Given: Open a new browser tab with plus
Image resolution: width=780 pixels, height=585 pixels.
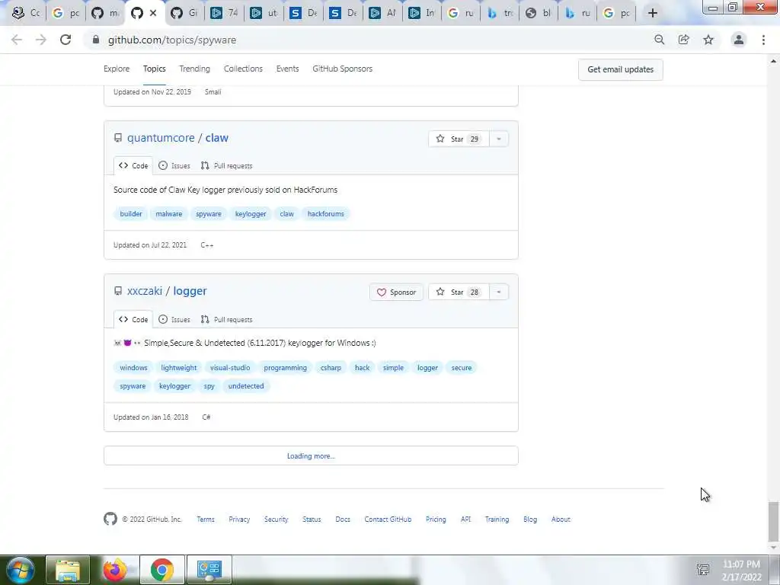Looking at the screenshot, I should tap(653, 13).
